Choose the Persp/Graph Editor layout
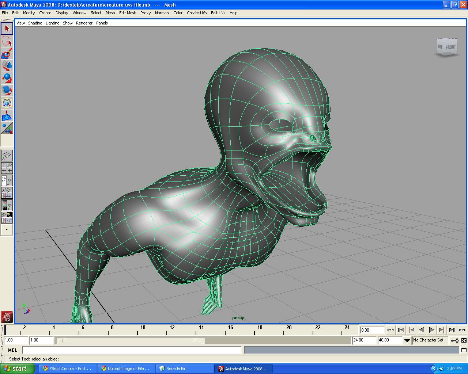 point(7,193)
